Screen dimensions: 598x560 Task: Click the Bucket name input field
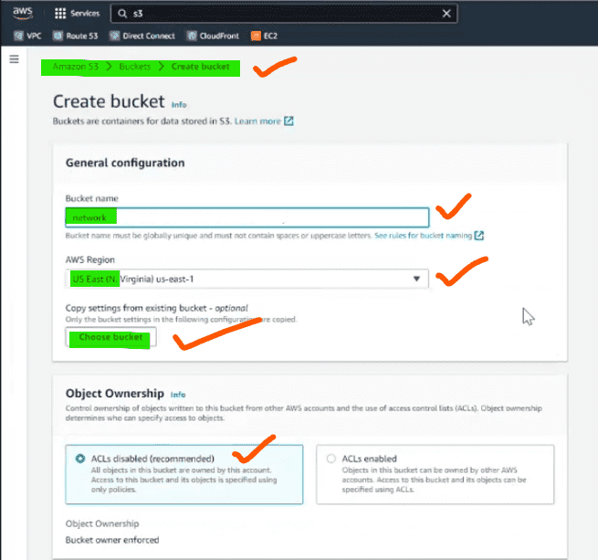(247, 217)
